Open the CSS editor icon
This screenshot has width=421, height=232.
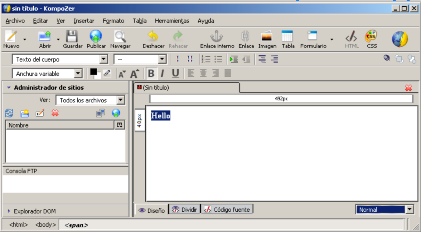coord(371,39)
